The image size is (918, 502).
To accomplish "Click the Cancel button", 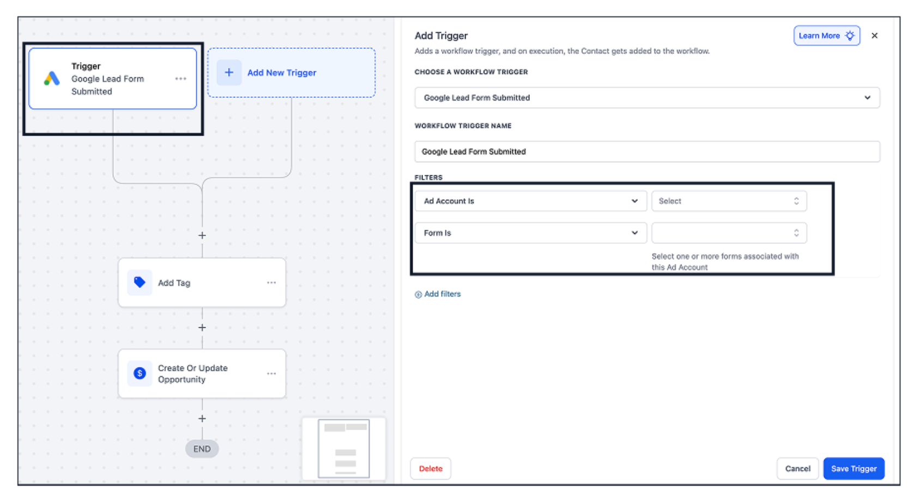I will click(798, 468).
